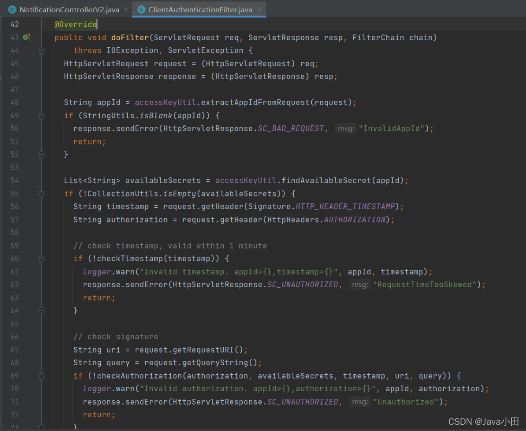The height and width of the screenshot is (431, 526).
Task: Collapse the isBlank if-block fold at line 49
Action: tap(42, 116)
